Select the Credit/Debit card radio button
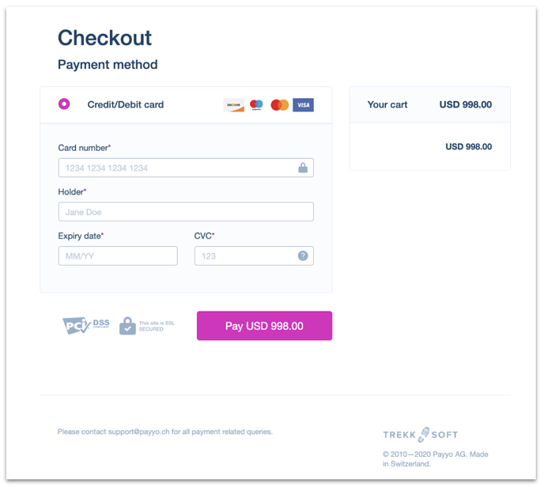The height and width of the screenshot is (487, 544). (x=64, y=104)
